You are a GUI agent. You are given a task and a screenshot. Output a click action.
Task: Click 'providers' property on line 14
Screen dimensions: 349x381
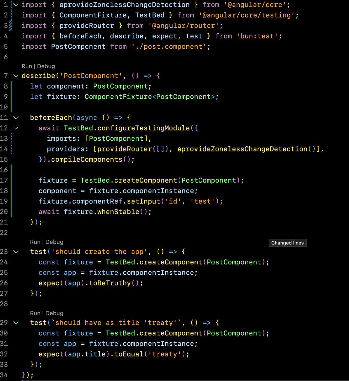click(66, 149)
